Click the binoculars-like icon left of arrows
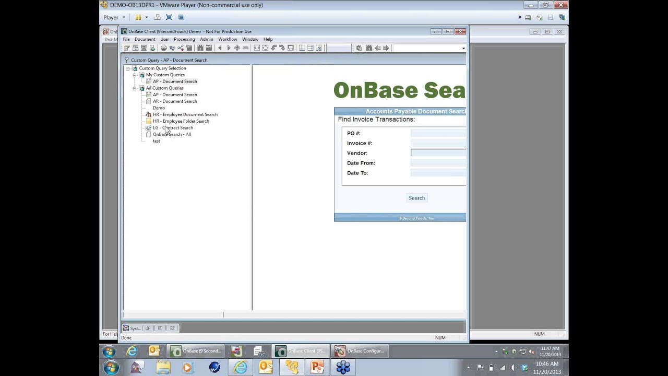The width and height of the screenshot is (668, 376). click(x=369, y=48)
